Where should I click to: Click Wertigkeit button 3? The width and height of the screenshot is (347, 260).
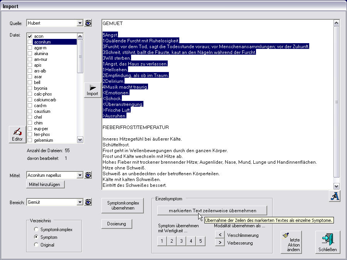181,242
